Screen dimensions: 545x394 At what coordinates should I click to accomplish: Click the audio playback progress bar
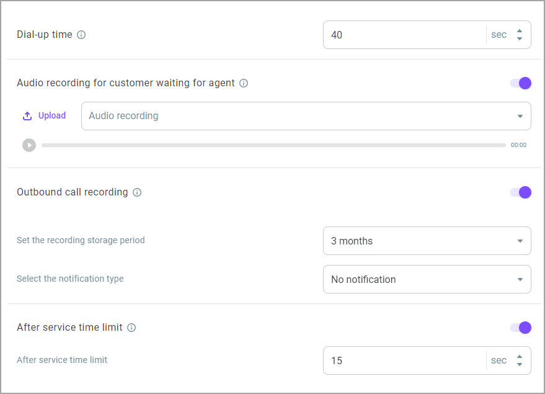273,145
